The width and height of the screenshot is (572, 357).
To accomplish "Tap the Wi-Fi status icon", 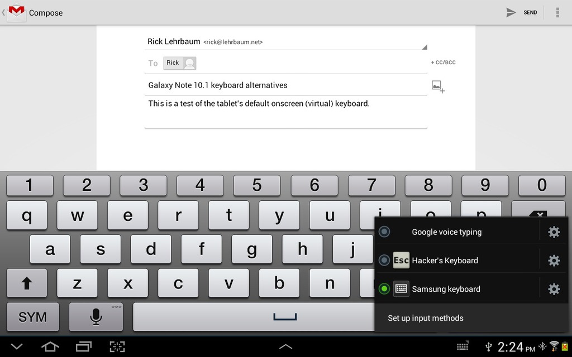I will point(554,346).
